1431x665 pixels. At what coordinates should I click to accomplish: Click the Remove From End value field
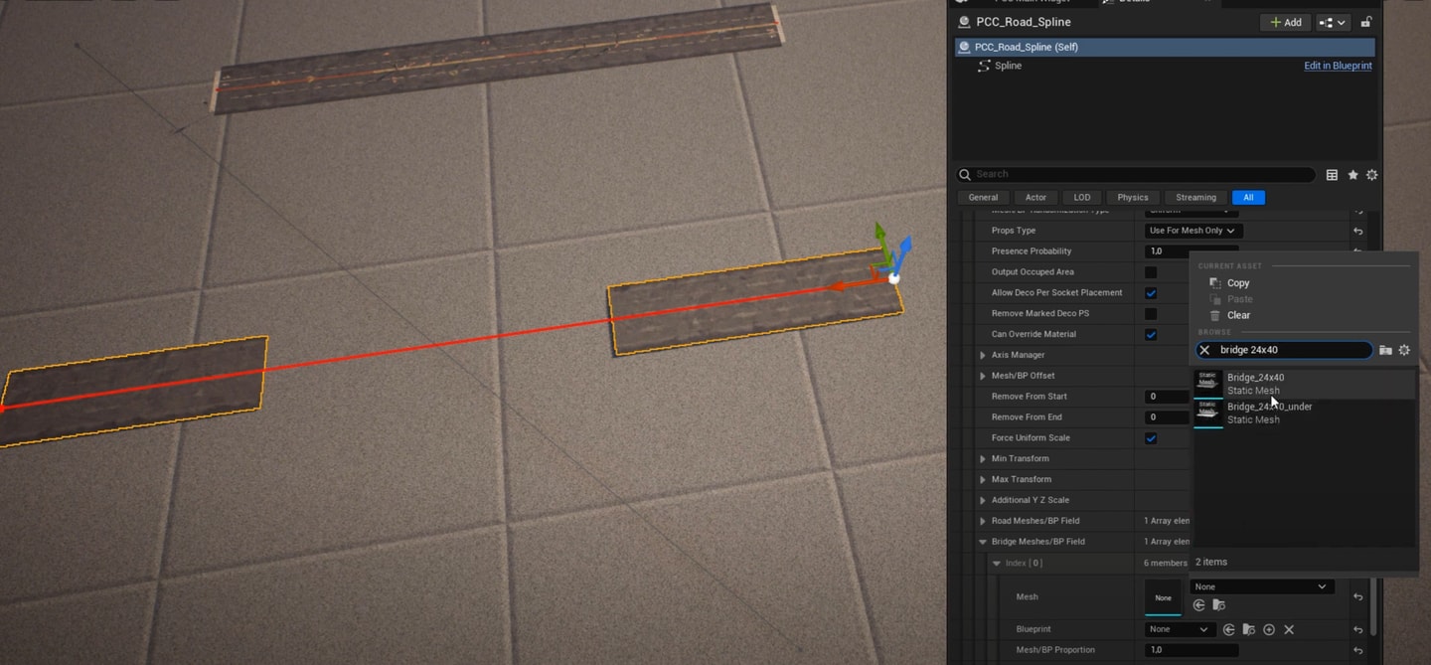[x=1168, y=417]
